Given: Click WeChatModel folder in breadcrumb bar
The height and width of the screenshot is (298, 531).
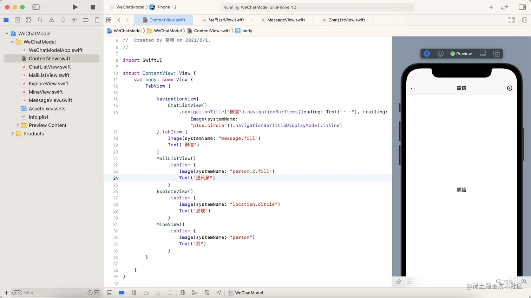Looking at the screenshot, I should point(164,31).
